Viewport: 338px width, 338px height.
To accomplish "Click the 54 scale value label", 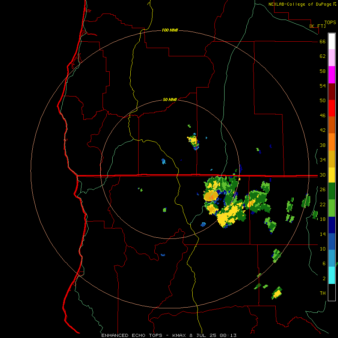I will click(x=323, y=86).
